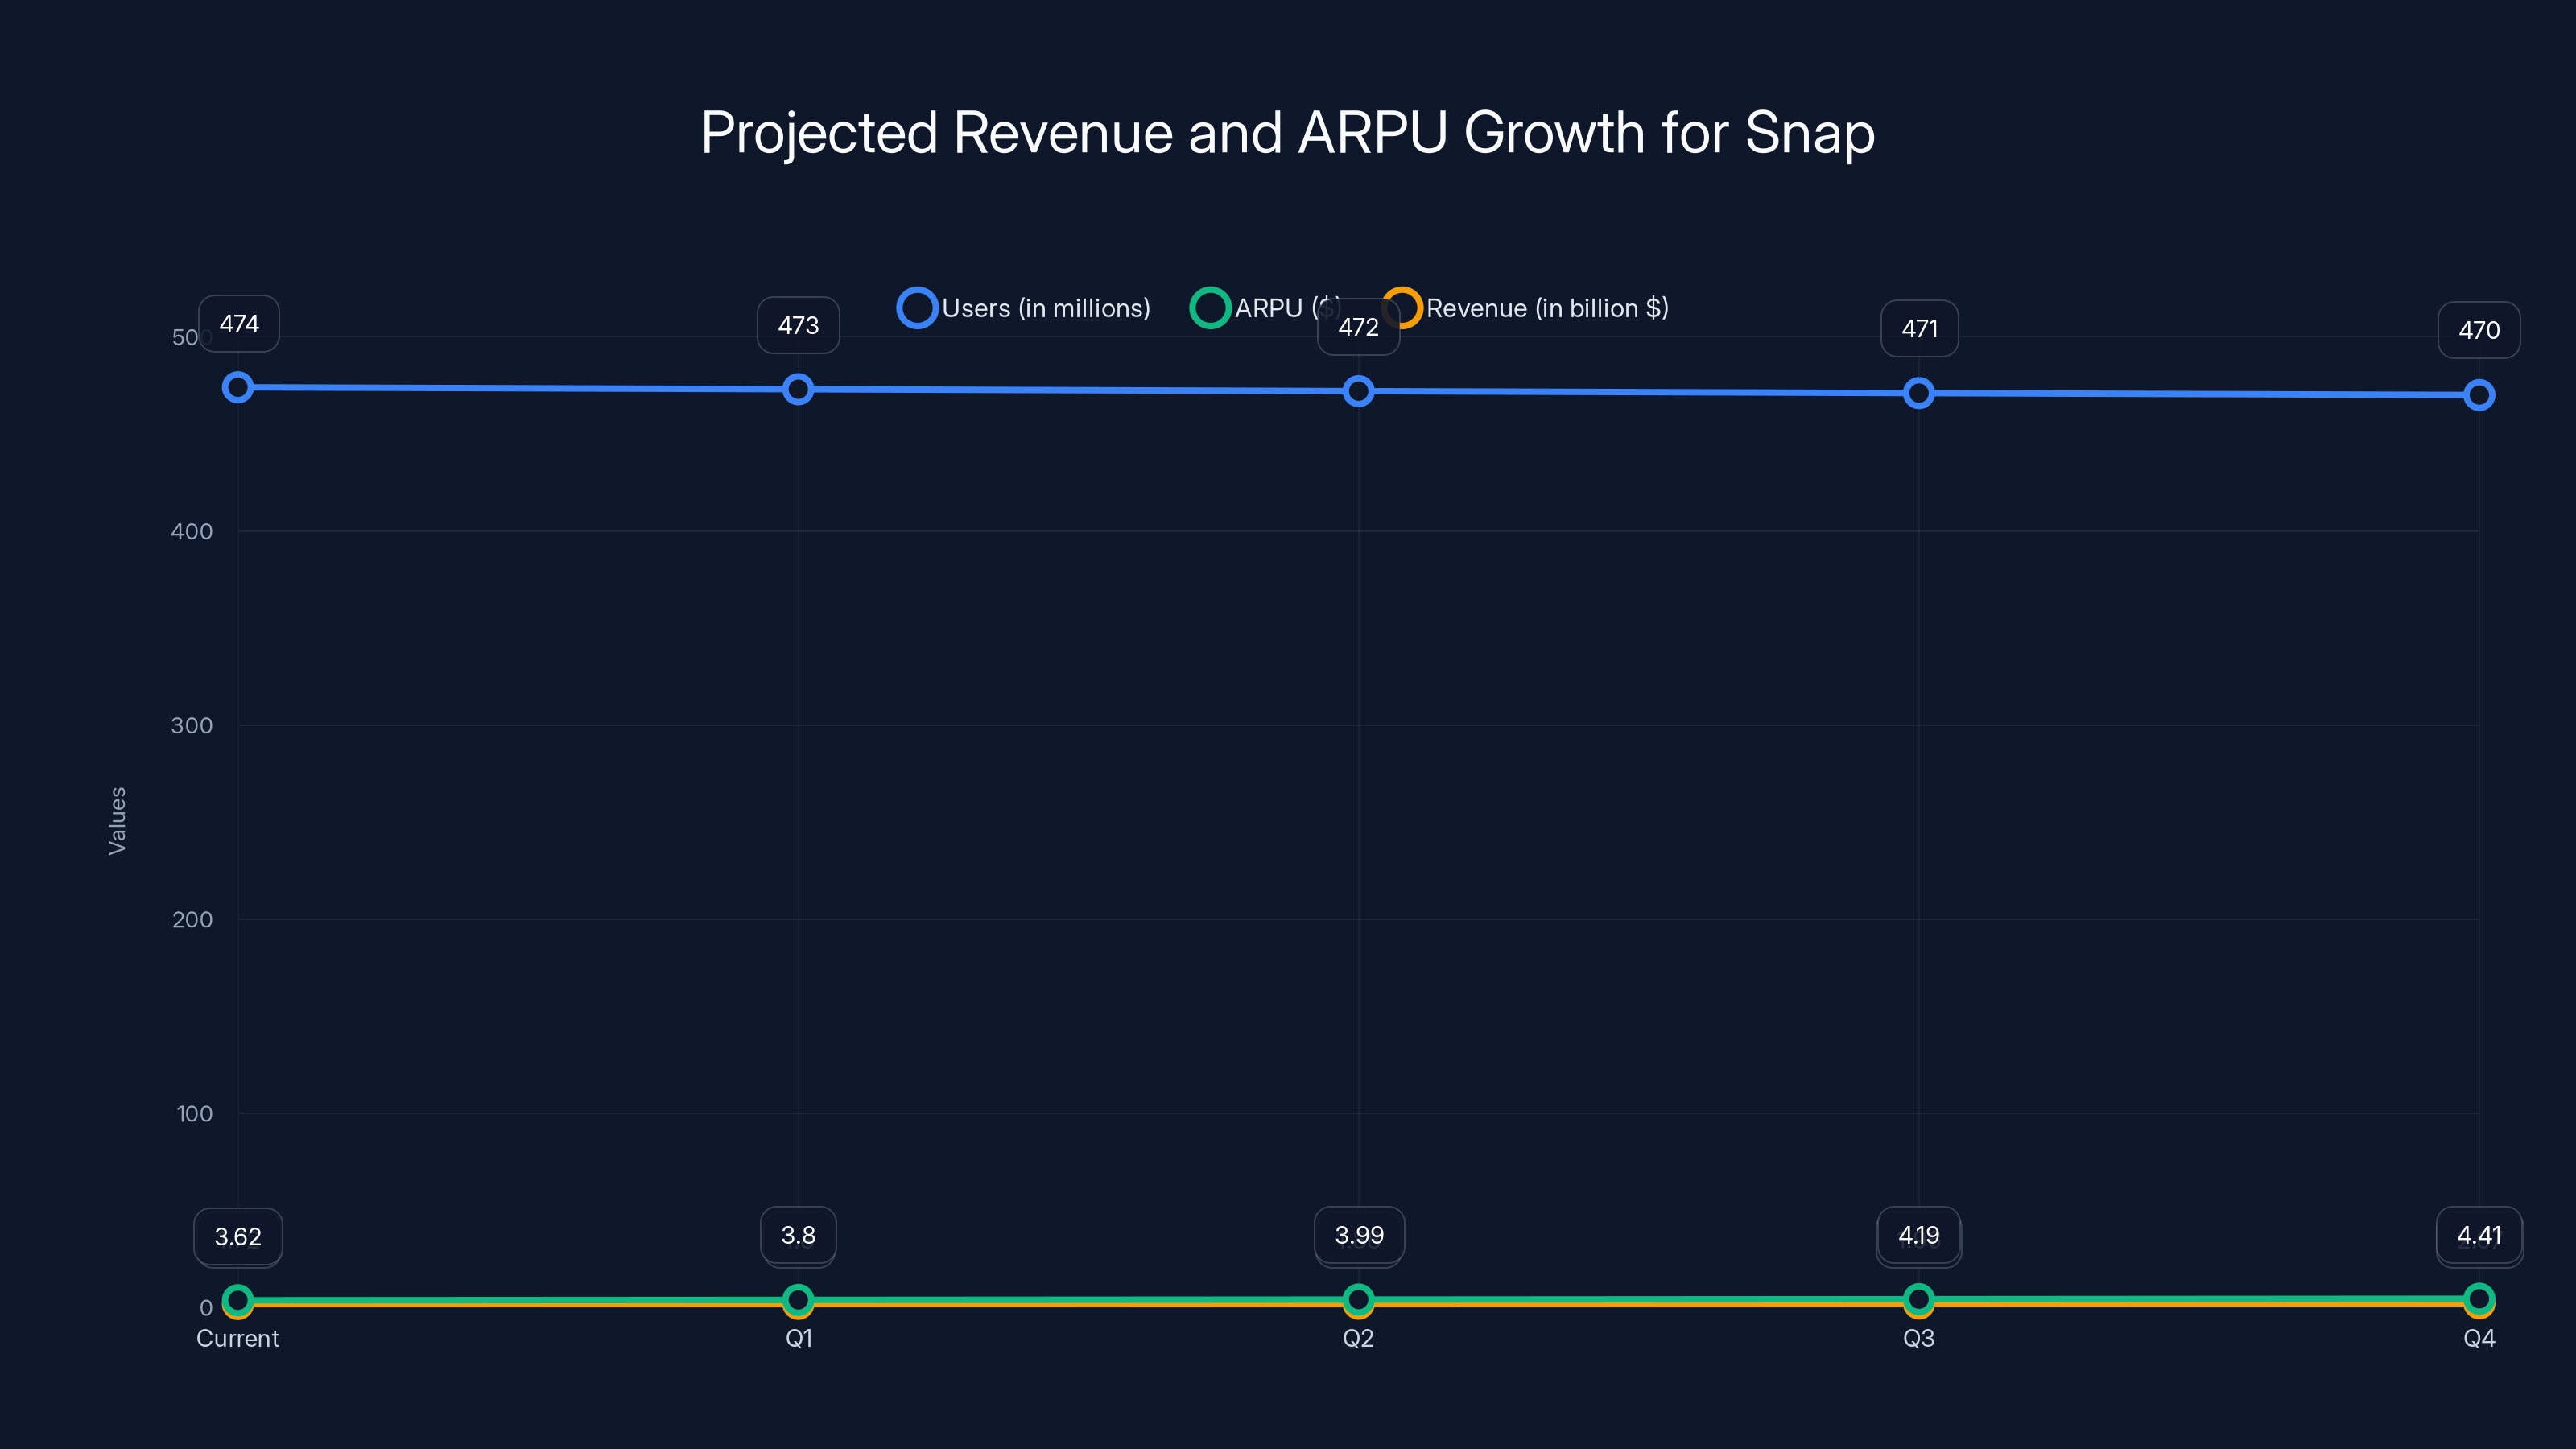Click the 400 y-axis tick label

tap(192, 531)
